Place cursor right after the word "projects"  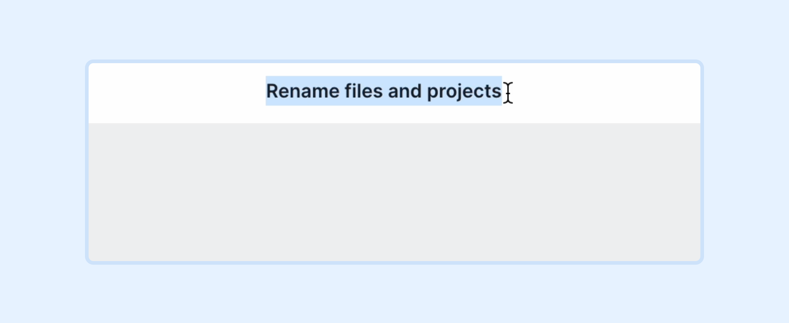[502, 91]
